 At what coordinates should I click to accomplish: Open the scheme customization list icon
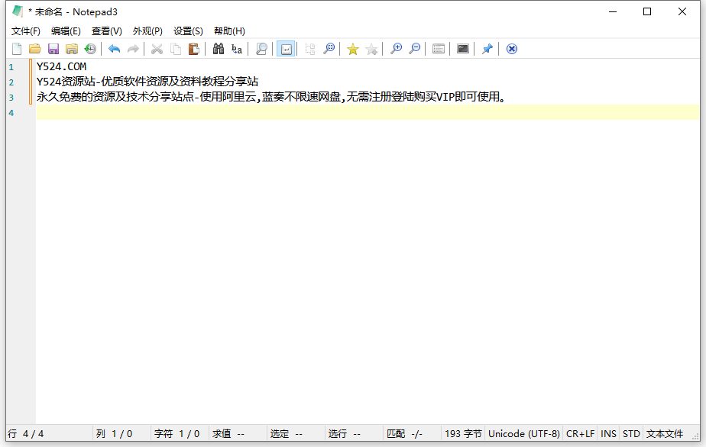click(x=439, y=49)
